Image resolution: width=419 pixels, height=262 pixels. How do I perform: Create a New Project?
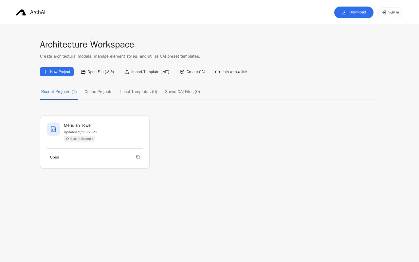(x=57, y=72)
